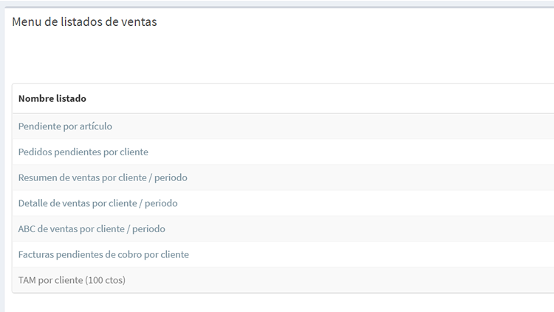The image size is (554, 312).
Task: Select the first listing in the table
Action: point(65,126)
